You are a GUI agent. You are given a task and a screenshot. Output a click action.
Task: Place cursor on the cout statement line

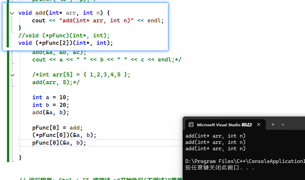(x=98, y=21)
